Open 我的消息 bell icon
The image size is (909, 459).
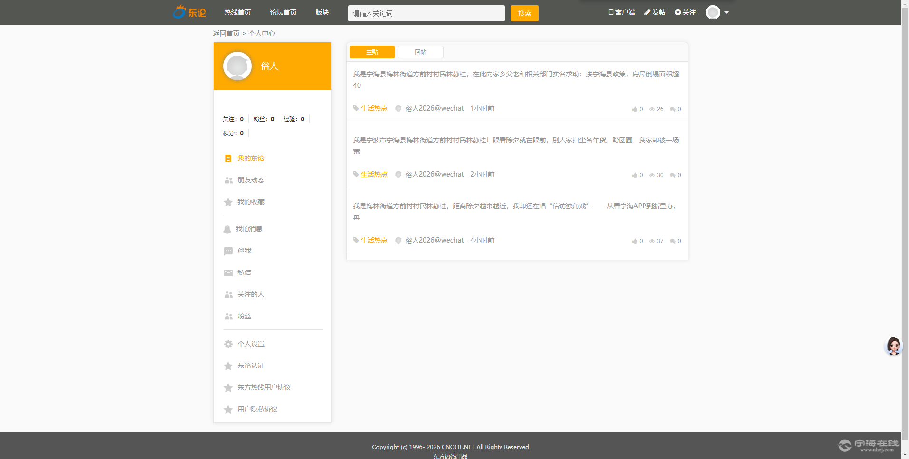[227, 229]
